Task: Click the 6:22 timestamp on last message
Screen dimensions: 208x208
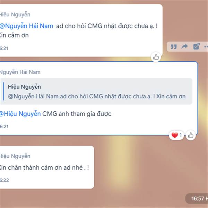Action: click(5, 180)
